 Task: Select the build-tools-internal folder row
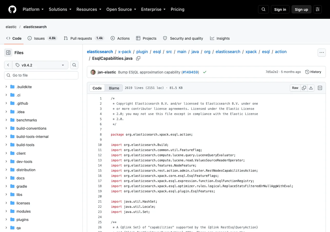point(41,137)
